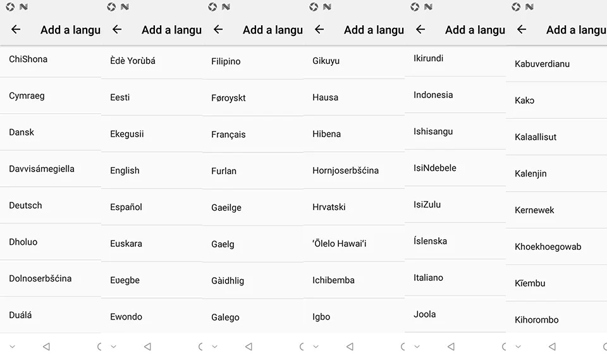607x360 pixels.
Task: Tap the navigation back triangle below Igbo
Action: [350, 347]
